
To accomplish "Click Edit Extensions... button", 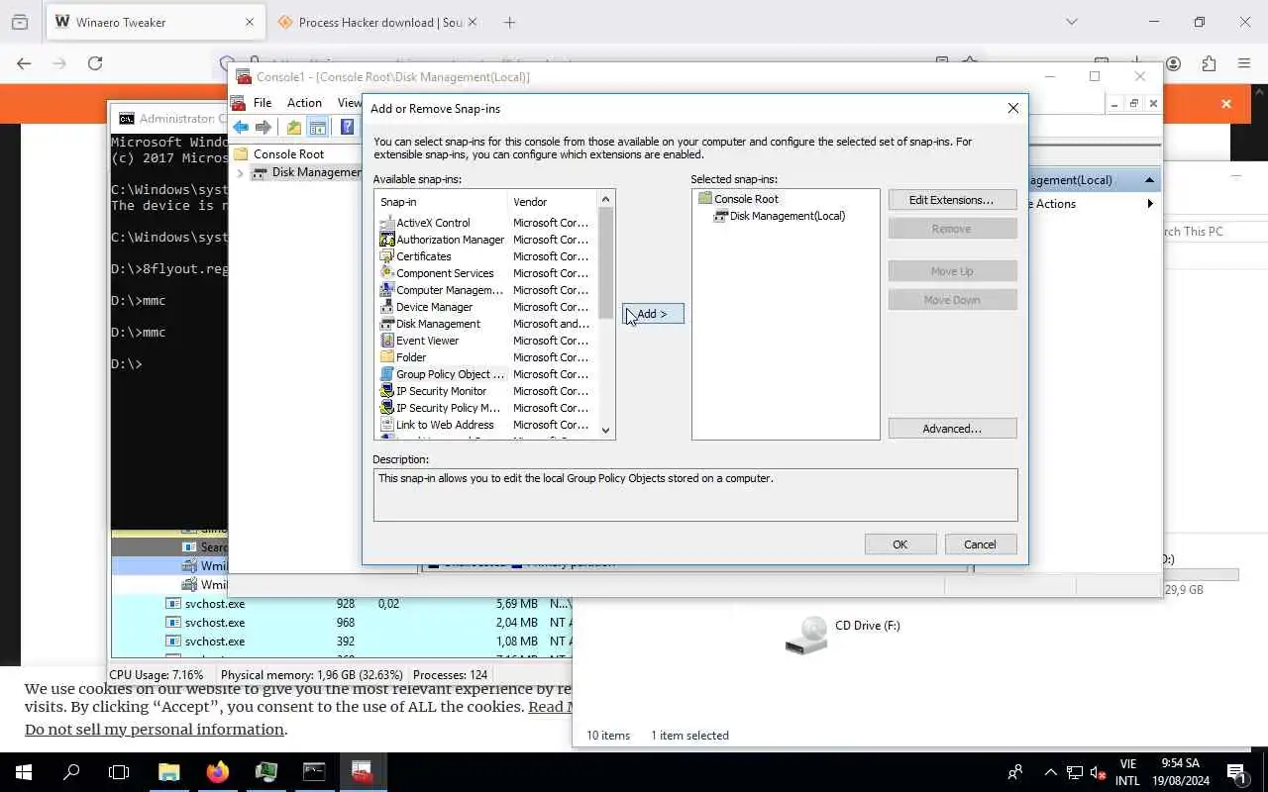I will (x=952, y=200).
